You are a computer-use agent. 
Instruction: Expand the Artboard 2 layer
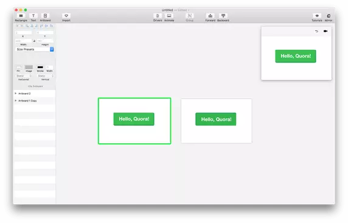point(16,94)
